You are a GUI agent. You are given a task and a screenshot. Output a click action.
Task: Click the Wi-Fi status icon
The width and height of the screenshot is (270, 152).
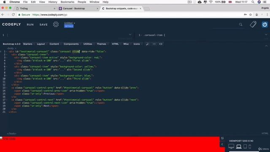pos(211,2)
